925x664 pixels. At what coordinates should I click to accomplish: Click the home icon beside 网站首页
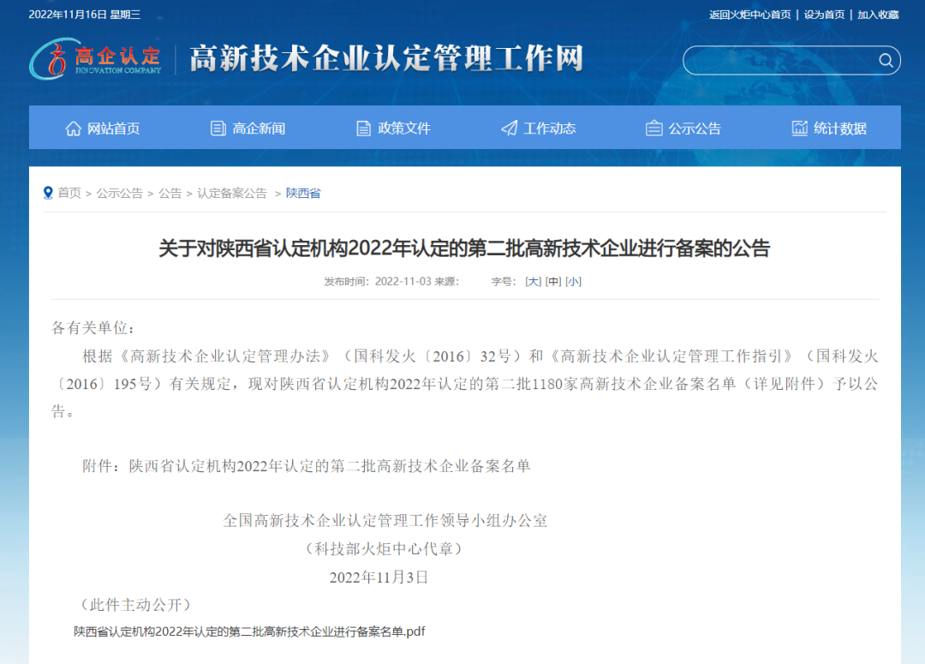tap(74, 129)
